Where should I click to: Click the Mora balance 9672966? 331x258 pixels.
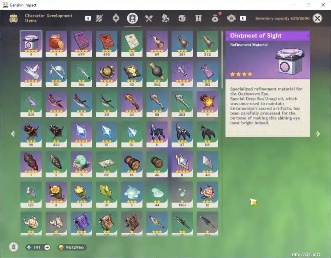[x=72, y=247]
